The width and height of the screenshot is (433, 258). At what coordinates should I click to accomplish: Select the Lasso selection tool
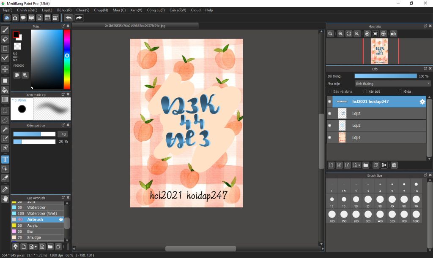[x=5, y=120]
